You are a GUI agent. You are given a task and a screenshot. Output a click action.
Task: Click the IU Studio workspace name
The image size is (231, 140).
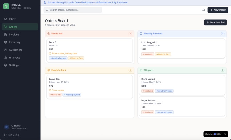(x=15, y=126)
